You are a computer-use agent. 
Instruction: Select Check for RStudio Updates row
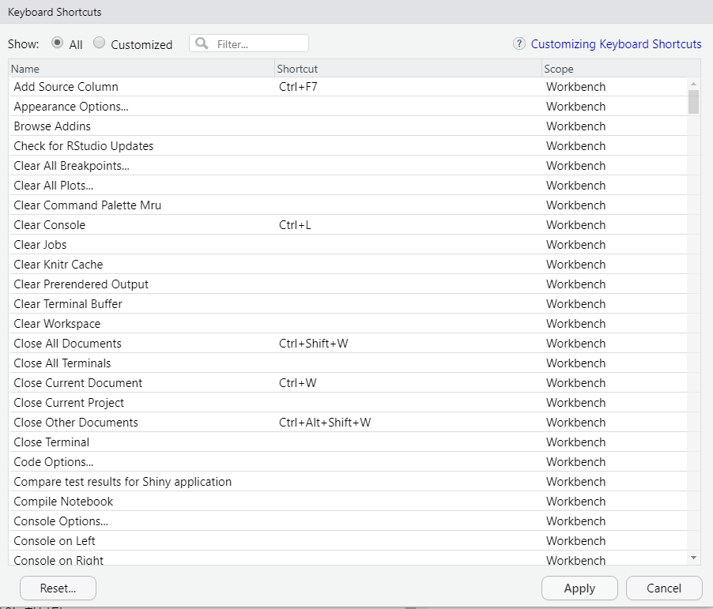click(348, 146)
